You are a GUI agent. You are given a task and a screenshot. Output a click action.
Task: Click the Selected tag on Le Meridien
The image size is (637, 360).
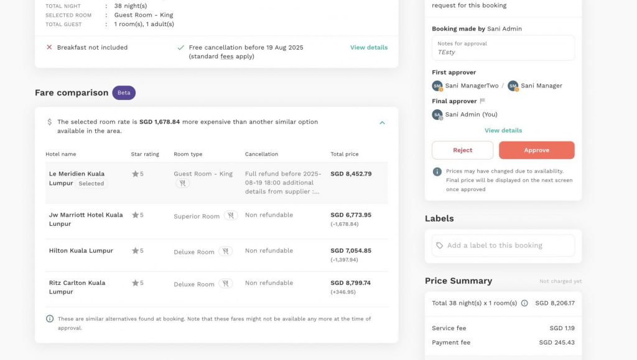point(91,184)
